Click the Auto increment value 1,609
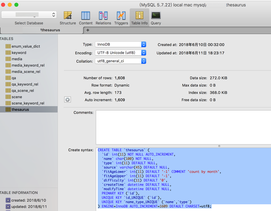This screenshot has width=271, height=211. 120,100
